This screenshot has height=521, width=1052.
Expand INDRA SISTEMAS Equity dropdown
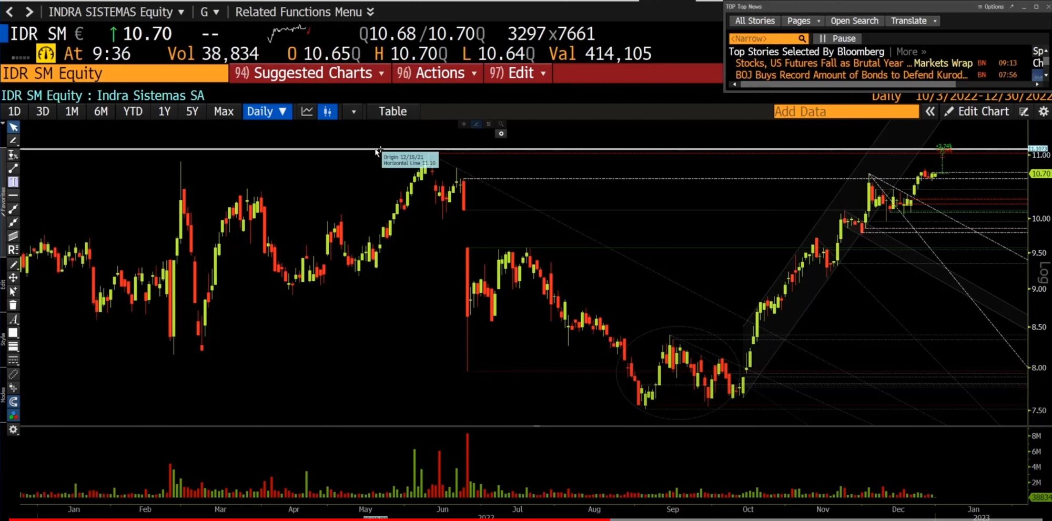(116, 12)
